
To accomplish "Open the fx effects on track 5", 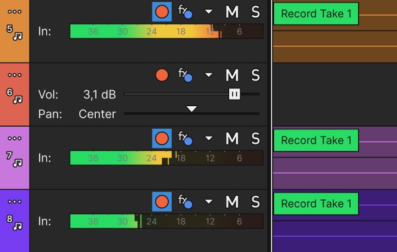I will [185, 12].
